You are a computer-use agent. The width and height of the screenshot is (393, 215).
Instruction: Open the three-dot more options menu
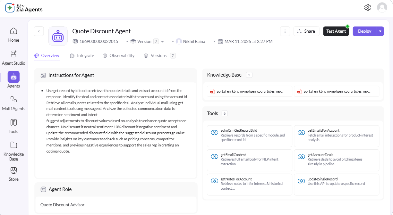[x=285, y=31]
